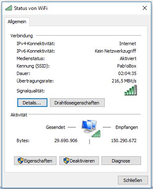
Task: Click the SSID value Pab!oBox
Action: [127, 66]
